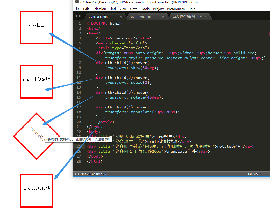Click the transform: skew(30deg) line
The width and height of the screenshot is (270, 211).
pos(132,68)
